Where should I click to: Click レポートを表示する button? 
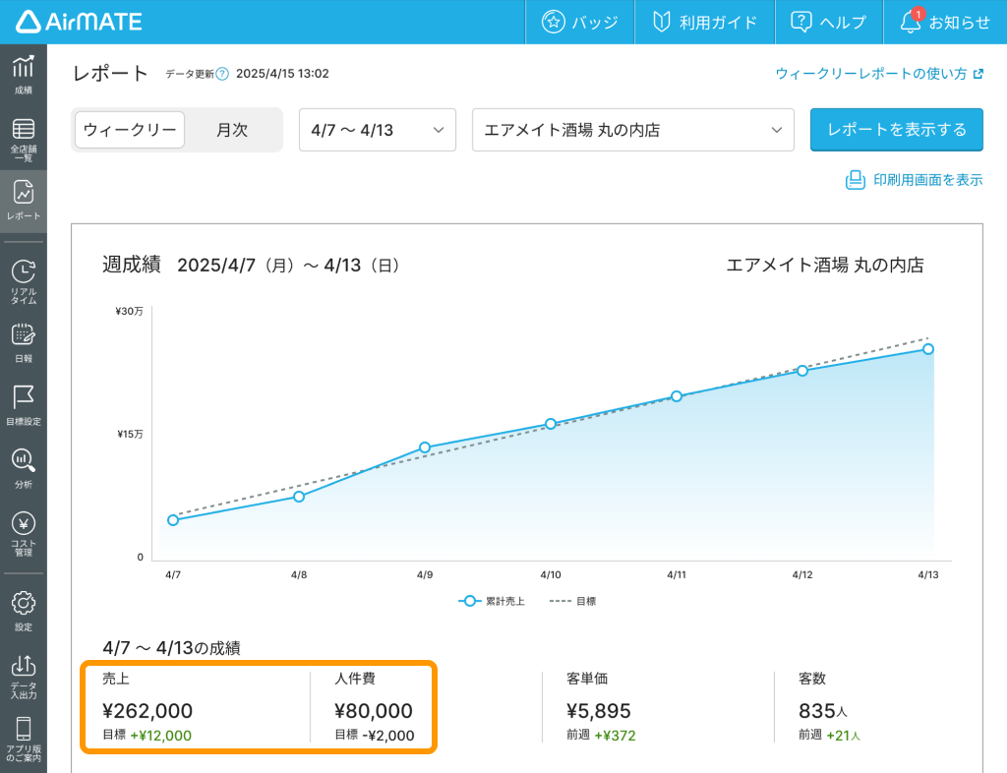point(897,130)
